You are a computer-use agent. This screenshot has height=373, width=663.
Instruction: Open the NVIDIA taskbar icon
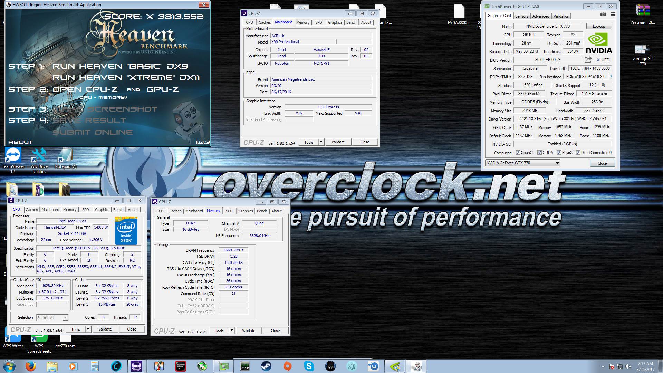(395, 366)
